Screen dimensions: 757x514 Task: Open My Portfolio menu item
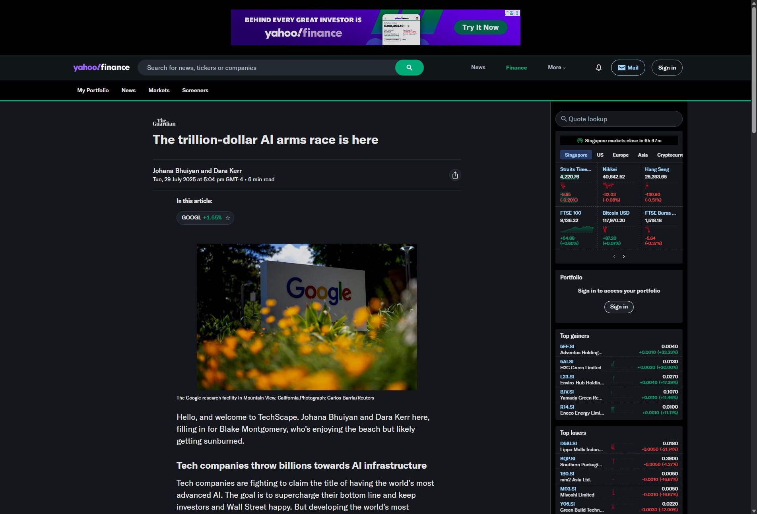point(93,90)
